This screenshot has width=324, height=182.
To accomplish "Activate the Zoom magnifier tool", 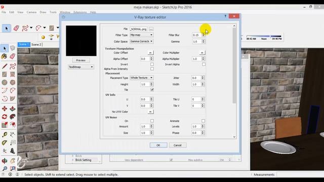I will click(5, 168).
